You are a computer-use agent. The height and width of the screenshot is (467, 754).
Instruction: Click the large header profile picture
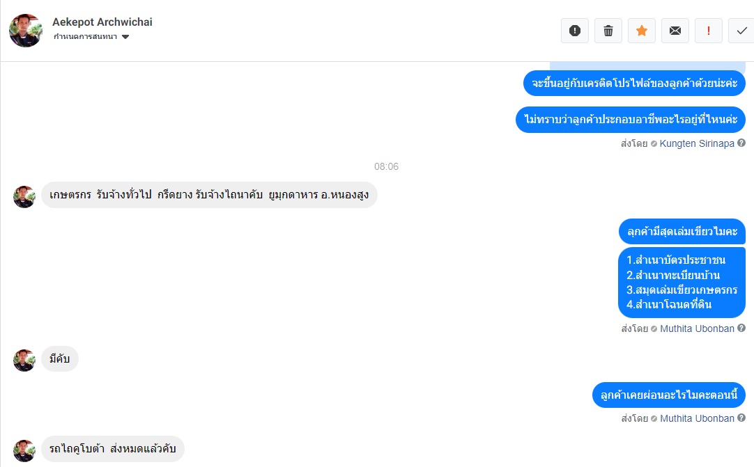[26, 30]
